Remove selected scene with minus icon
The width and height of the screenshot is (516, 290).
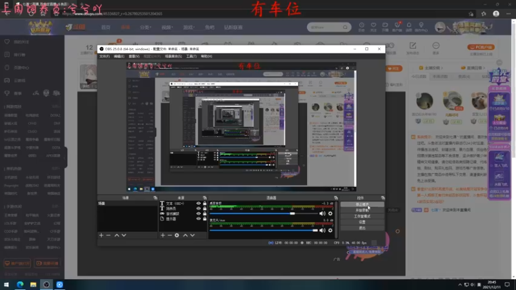click(108, 235)
